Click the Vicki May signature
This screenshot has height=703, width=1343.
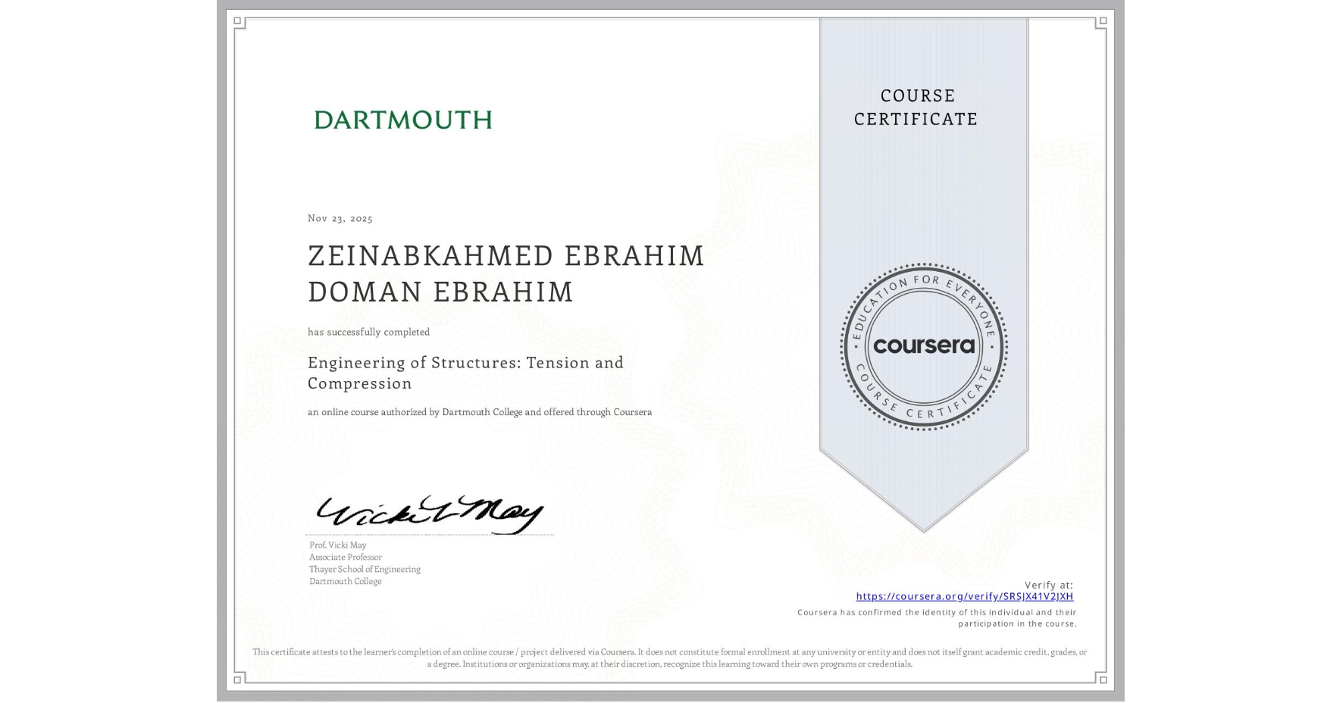(430, 514)
